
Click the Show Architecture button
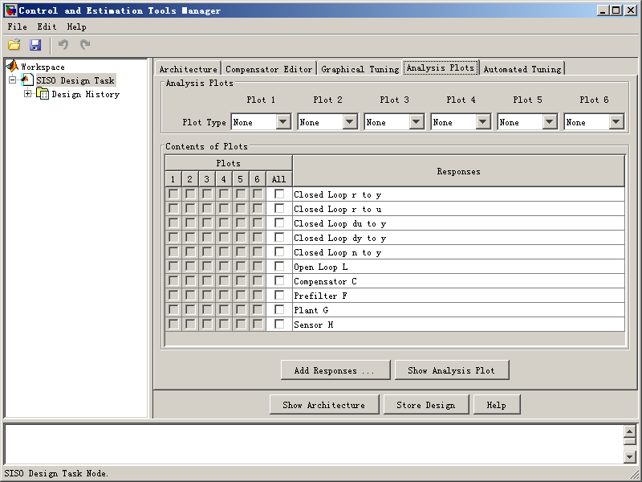(x=324, y=405)
